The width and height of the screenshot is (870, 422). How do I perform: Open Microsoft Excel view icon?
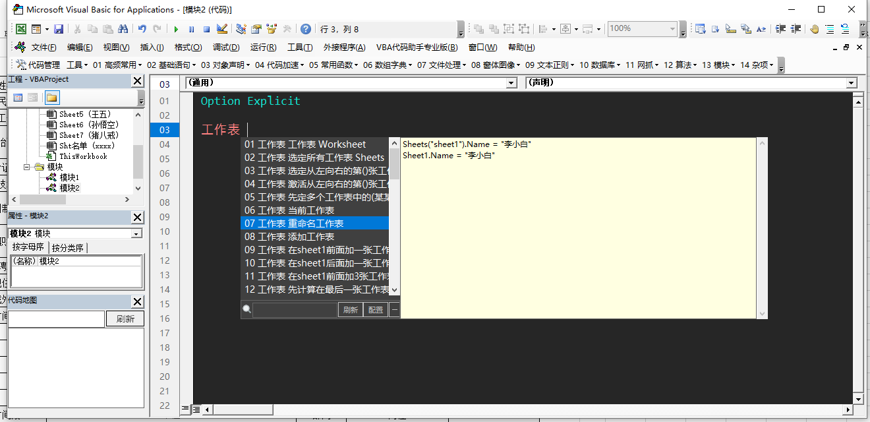pyautogui.click(x=22, y=29)
